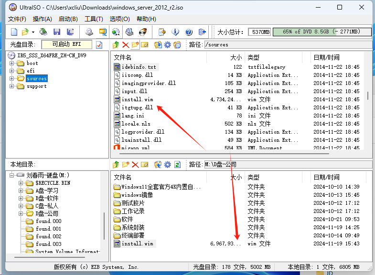Viewport: 375px width, 275px height.
Task: Click Up folder icon in local pane
Action: [116, 165]
